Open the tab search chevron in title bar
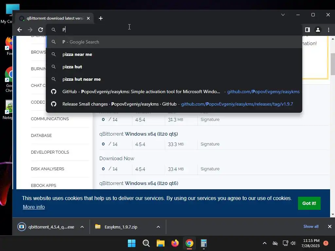This screenshot has width=335, height=251. (283, 15)
